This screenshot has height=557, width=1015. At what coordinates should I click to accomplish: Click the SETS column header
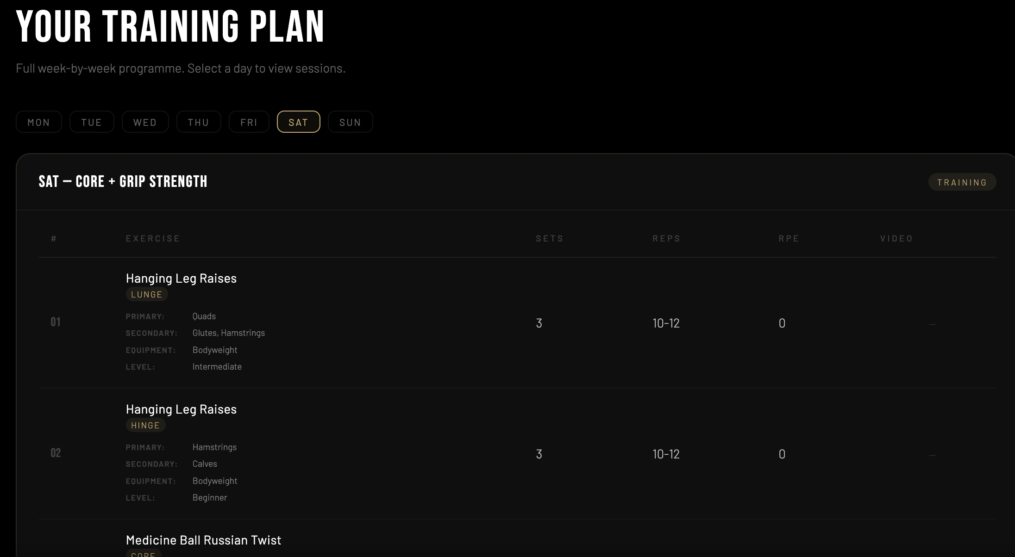pyautogui.click(x=550, y=238)
